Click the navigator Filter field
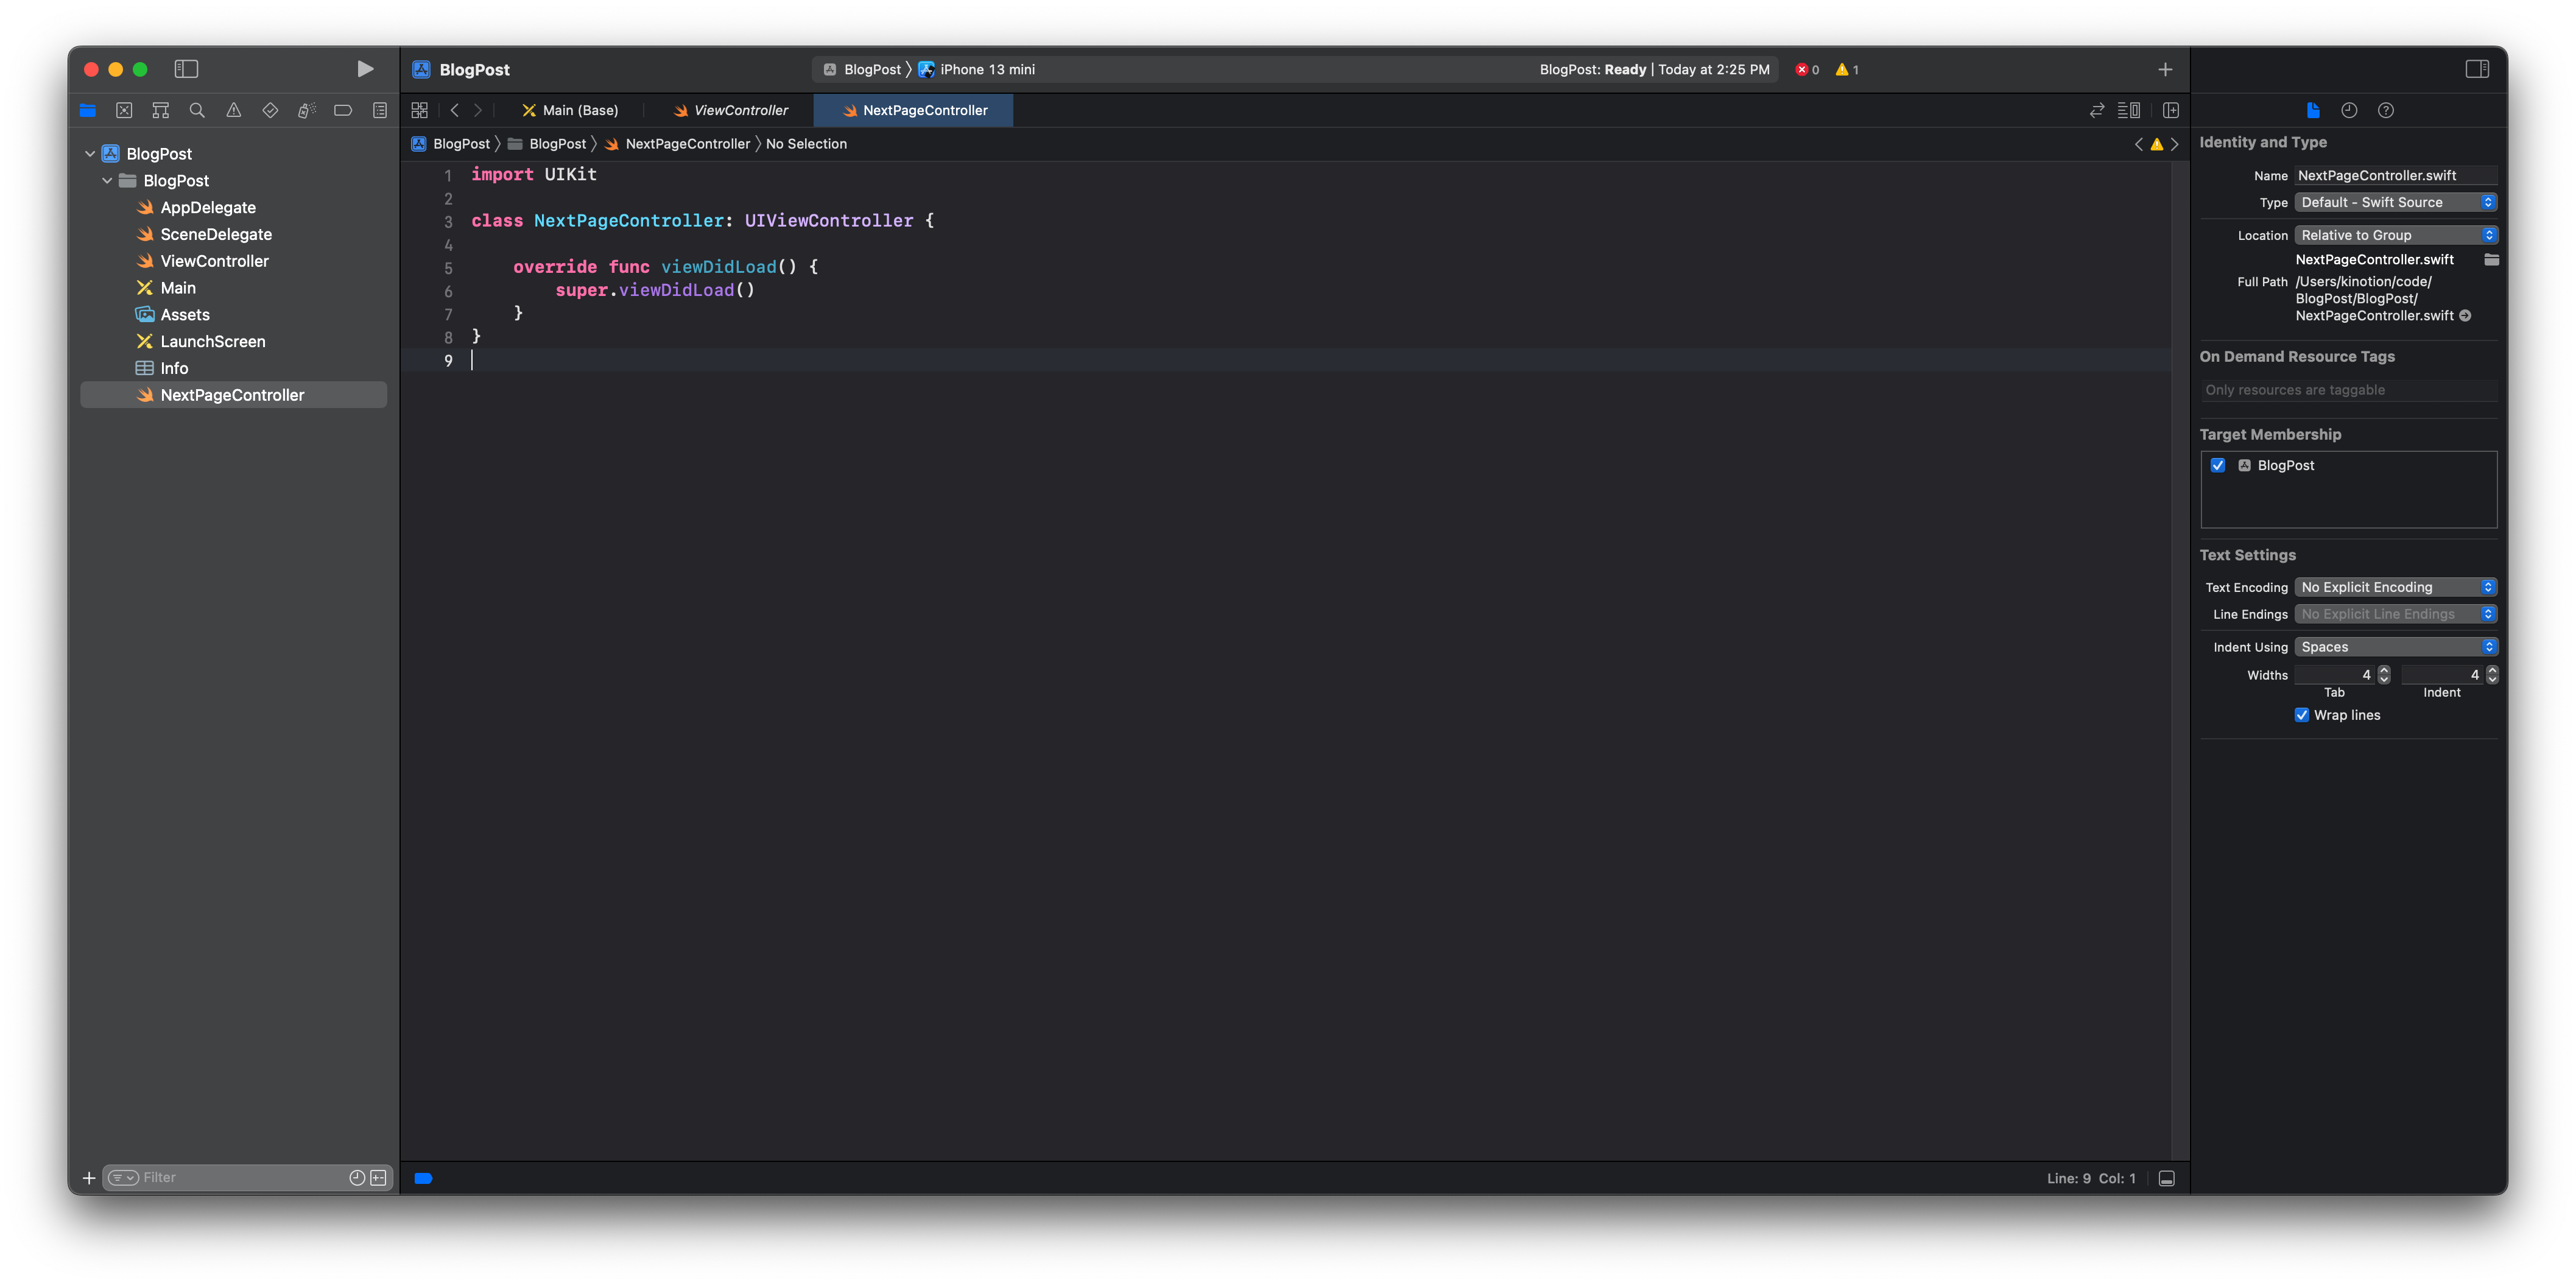Image resolution: width=2576 pixels, height=1285 pixels. 240,1177
